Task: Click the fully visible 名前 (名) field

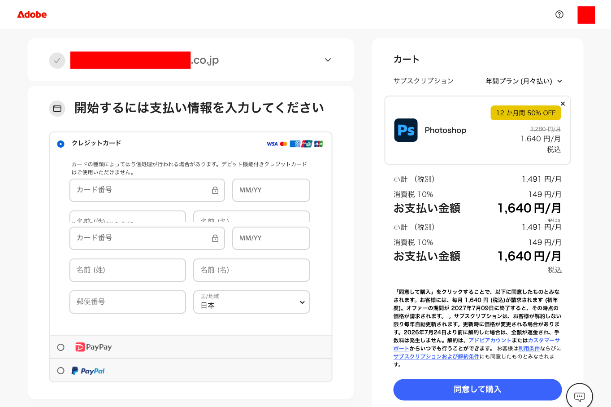Action: click(251, 270)
